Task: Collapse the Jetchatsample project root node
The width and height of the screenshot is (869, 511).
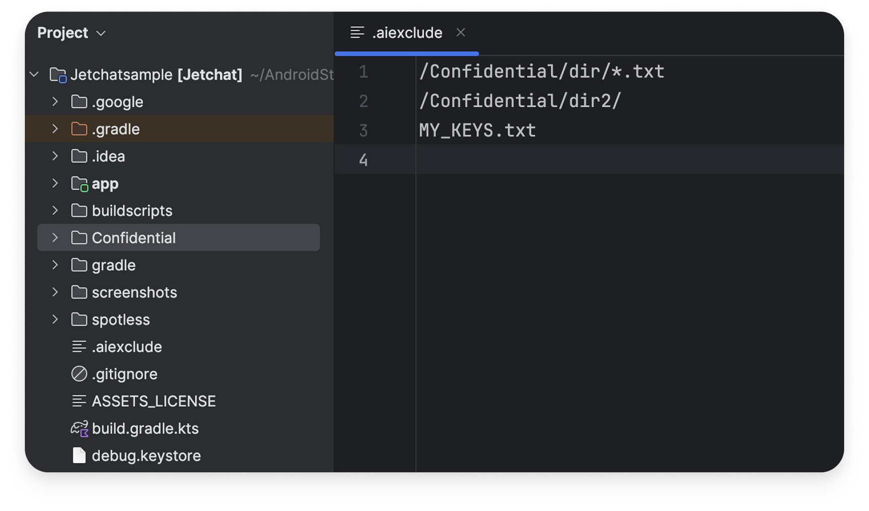Action: pos(34,74)
